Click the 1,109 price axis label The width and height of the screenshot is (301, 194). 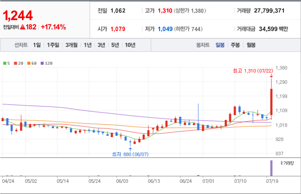(x=281, y=110)
